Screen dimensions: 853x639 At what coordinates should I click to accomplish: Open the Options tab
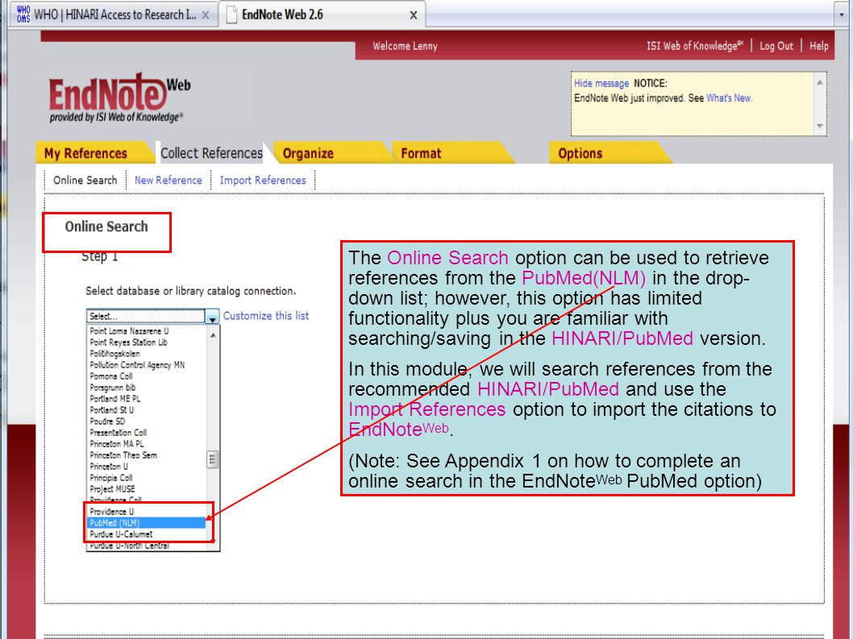coord(580,153)
